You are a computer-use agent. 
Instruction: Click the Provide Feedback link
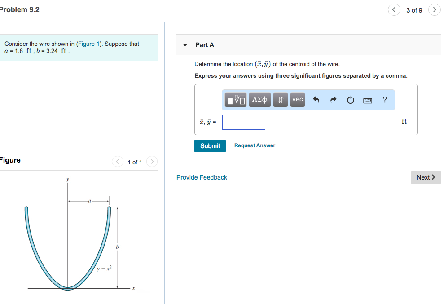click(201, 177)
